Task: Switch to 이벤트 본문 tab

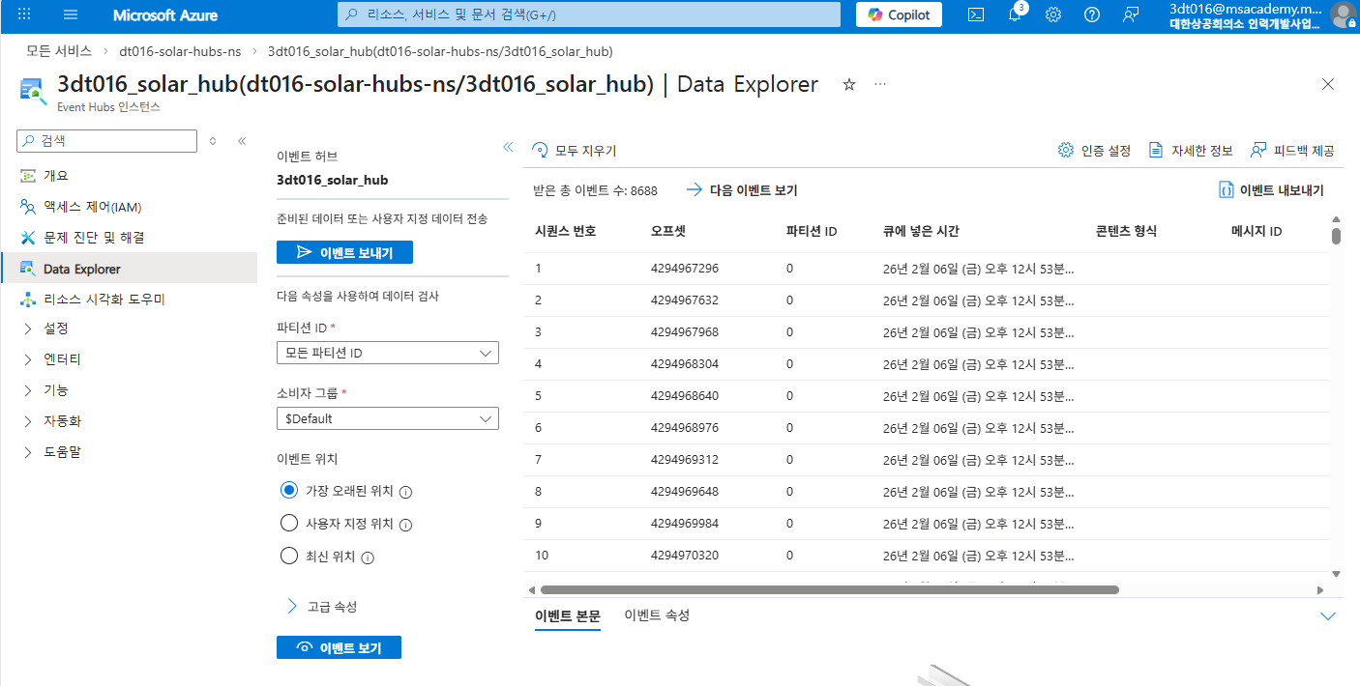Action: pos(568,616)
